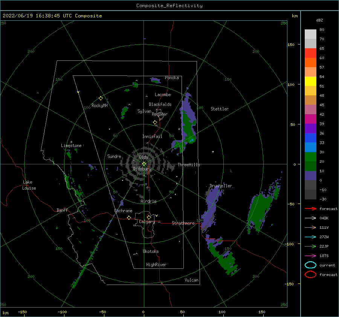Click the yellow diamond marker below Cochrane
This screenshot has width=339, height=317.
point(129,217)
